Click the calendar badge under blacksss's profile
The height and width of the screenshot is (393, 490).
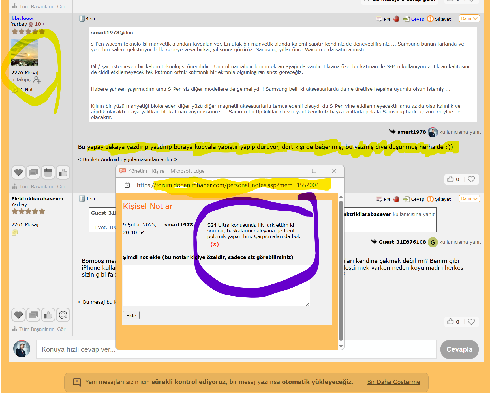48,172
